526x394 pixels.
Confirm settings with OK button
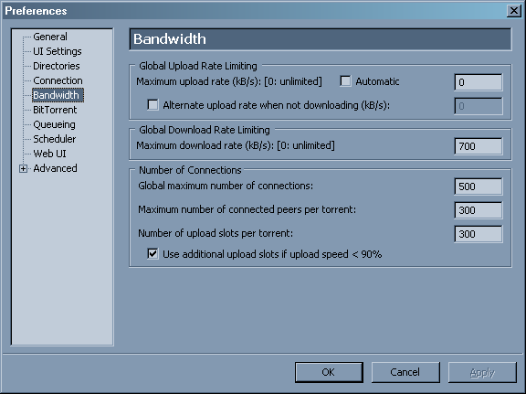point(329,372)
